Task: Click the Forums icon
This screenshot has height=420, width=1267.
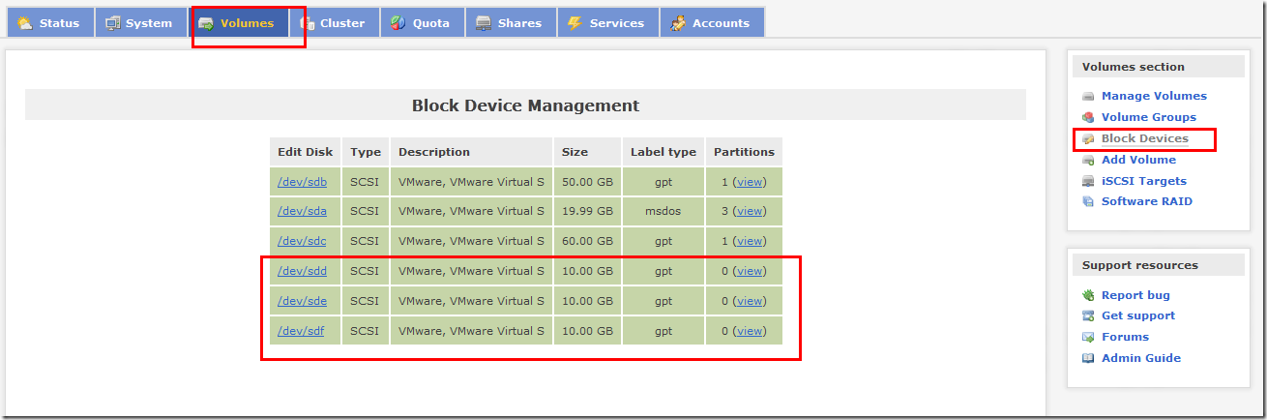Action: click(x=1088, y=337)
